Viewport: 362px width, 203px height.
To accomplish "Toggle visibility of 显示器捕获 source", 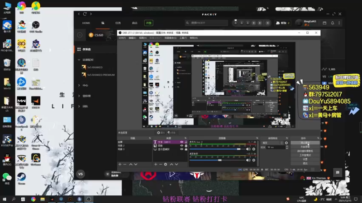I will (182, 149).
